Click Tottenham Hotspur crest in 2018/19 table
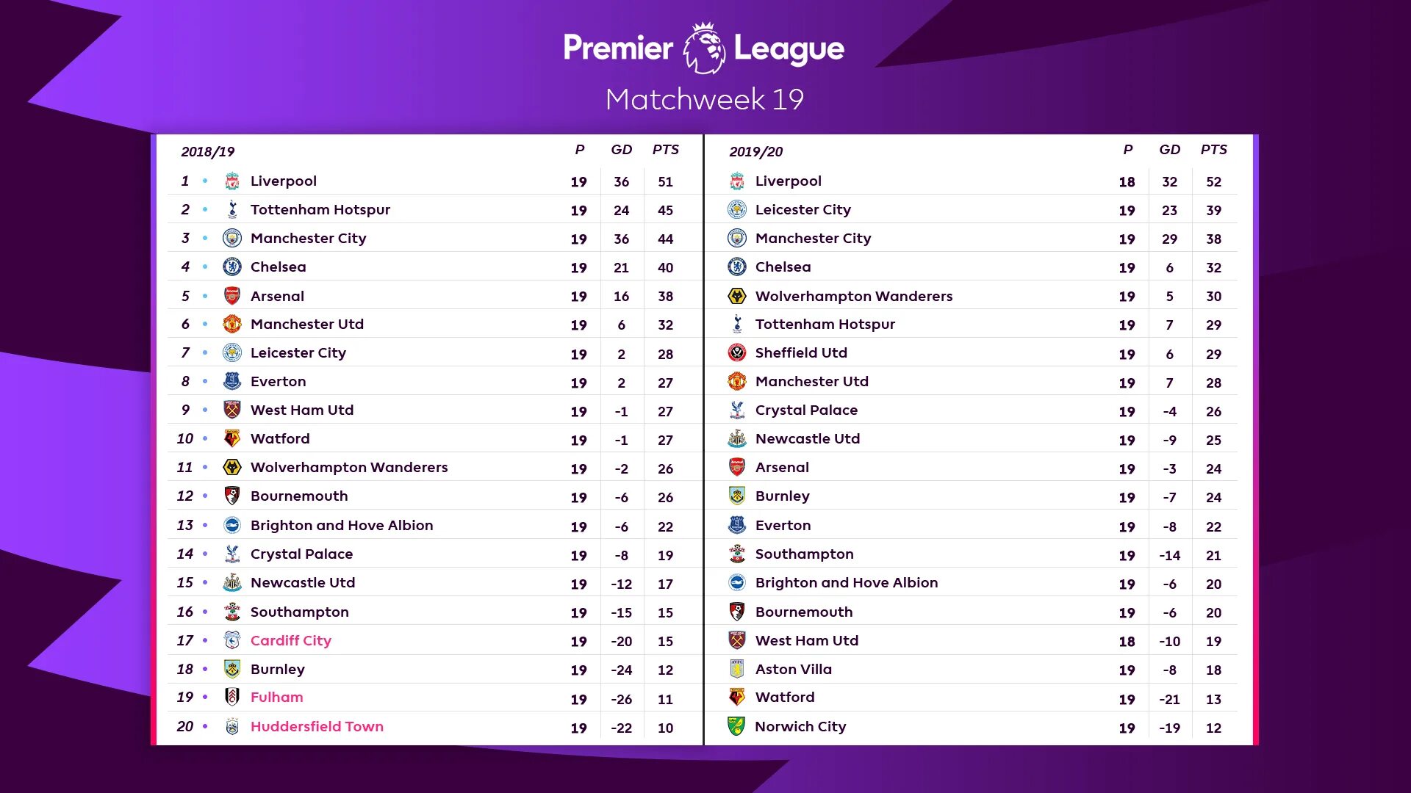The height and width of the screenshot is (793, 1411). tap(232, 210)
